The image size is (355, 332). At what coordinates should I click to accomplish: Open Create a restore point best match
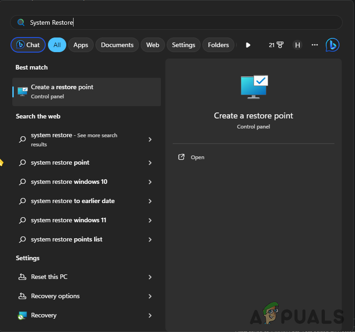[86, 92]
